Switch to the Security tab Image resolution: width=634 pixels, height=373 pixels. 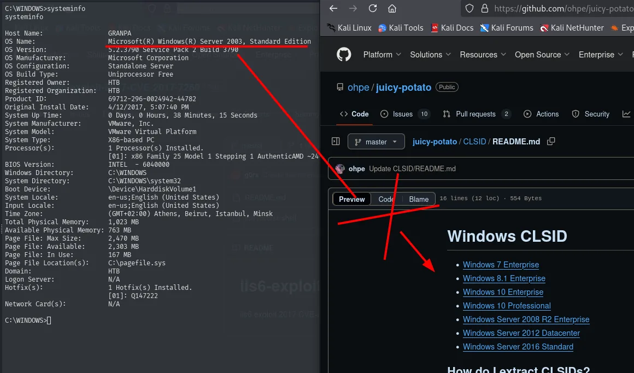pos(591,114)
